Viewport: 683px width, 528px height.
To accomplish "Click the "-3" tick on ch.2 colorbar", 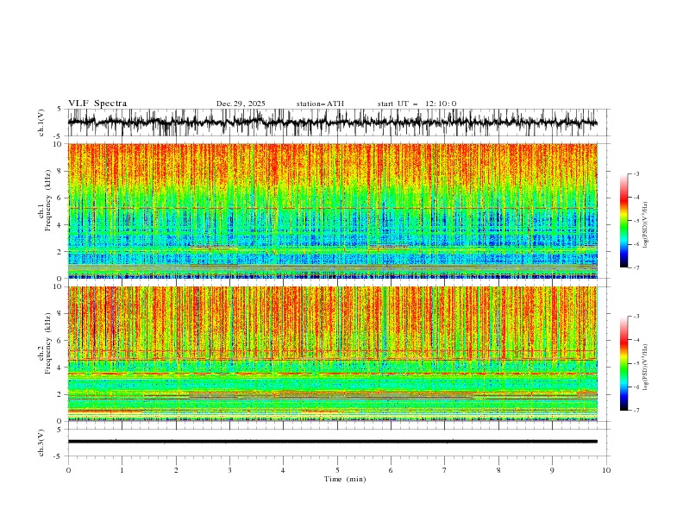I will point(636,317).
